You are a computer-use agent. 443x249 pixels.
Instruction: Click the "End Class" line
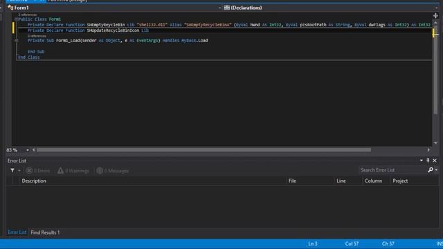click(x=29, y=57)
